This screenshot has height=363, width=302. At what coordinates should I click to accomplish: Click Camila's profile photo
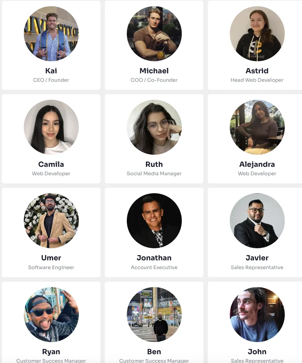(x=51, y=127)
